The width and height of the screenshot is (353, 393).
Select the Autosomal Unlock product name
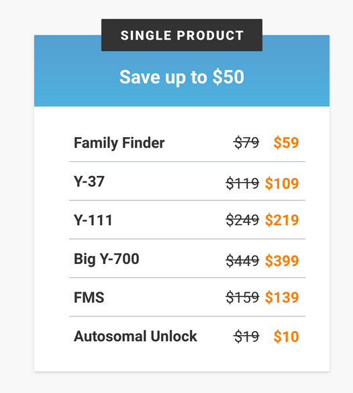coord(136,336)
